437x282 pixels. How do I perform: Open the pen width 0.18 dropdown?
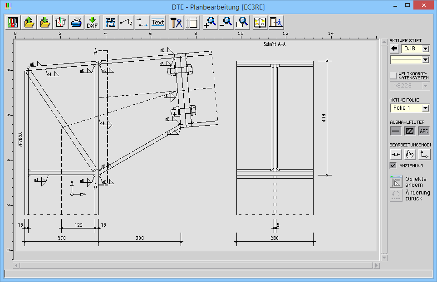(x=425, y=49)
